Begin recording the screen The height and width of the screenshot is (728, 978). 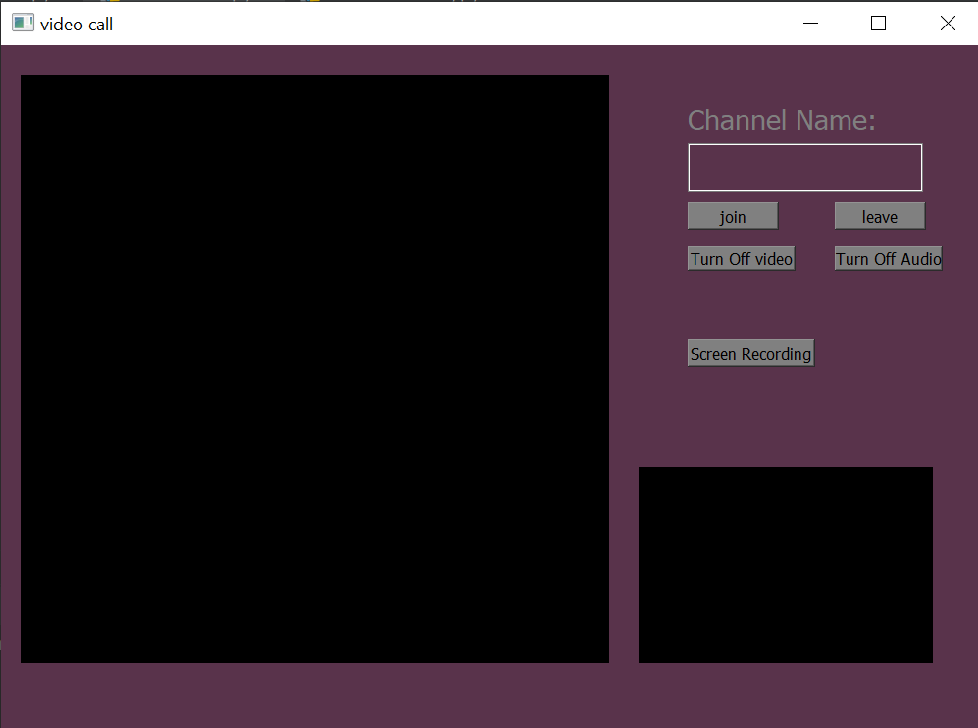tap(750, 352)
